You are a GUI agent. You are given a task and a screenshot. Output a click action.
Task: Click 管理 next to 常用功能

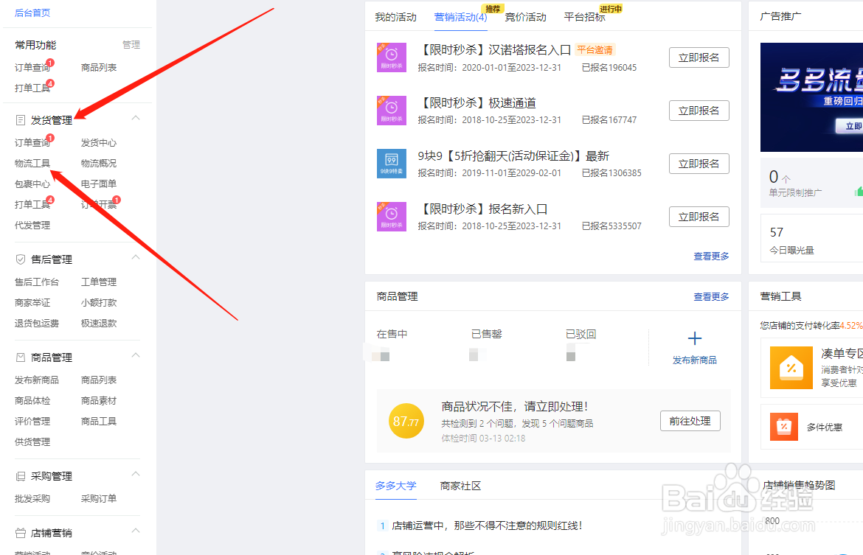(x=131, y=44)
